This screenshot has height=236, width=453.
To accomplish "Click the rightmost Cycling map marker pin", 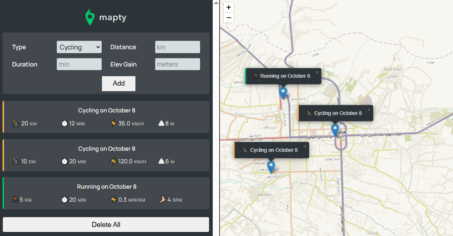I will (335, 129).
